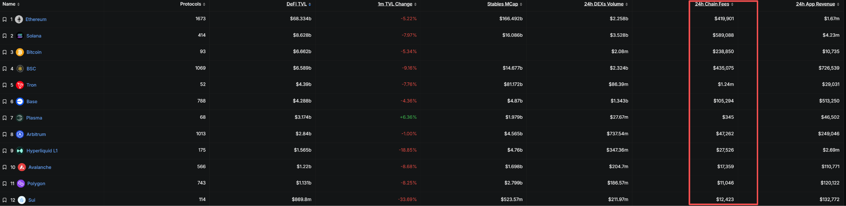Image resolution: width=846 pixels, height=206 pixels.
Task: Sort by Stables MCap header
Action: pyautogui.click(x=502, y=4)
